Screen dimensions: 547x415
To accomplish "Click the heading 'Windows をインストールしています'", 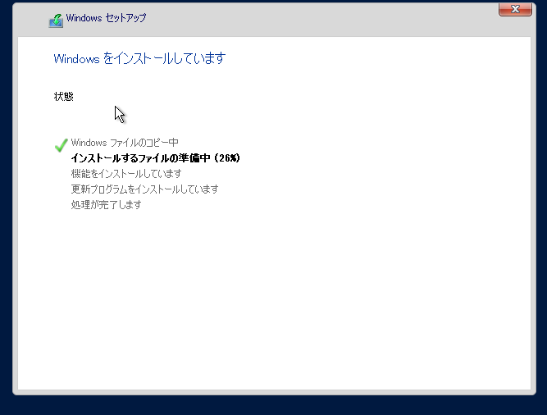I will [x=139, y=58].
